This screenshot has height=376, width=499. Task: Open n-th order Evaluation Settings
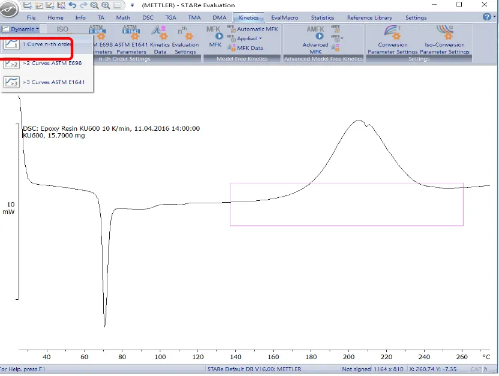tap(185, 40)
